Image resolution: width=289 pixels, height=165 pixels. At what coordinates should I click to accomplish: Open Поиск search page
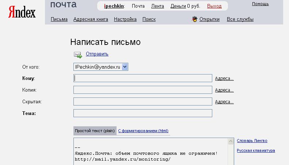pyautogui.click(x=149, y=19)
